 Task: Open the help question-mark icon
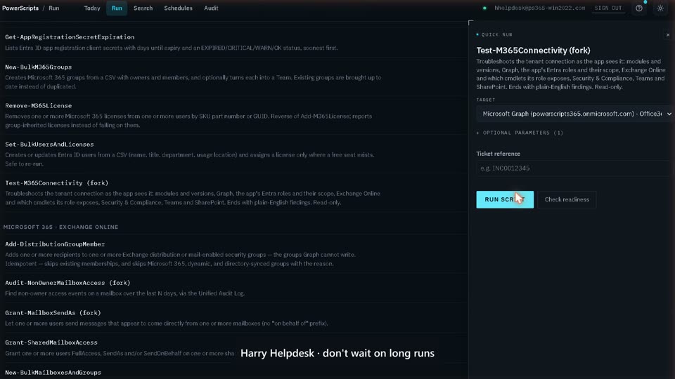[x=639, y=8]
